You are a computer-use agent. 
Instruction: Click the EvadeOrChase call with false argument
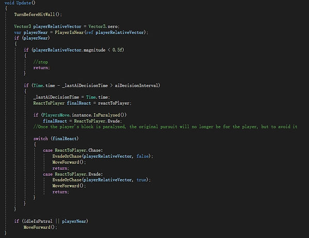point(103,156)
